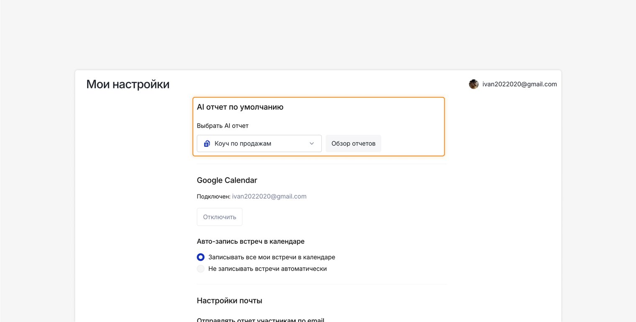This screenshot has height=322, width=636.
Task: Click the 'Подключен:' status label
Action: tap(213, 196)
